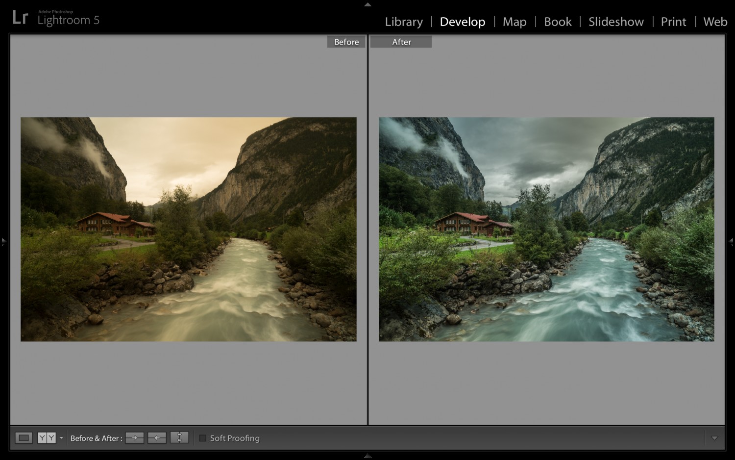The image size is (735, 460).
Task: Copy Before settings to After
Action: pos(135,438)
